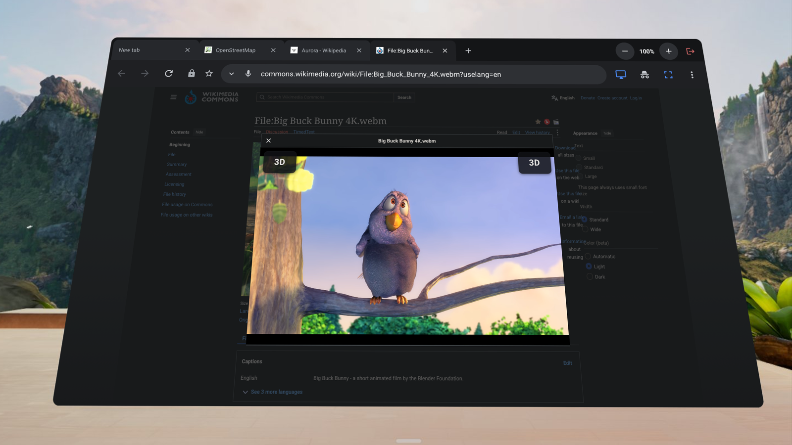Switch to the Aurora - Wikipedia tab
792x445 pixels.
(324, 50)
